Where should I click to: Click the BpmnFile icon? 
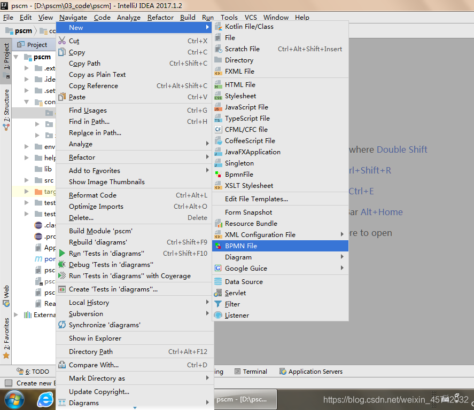click(x=218, y=175)
